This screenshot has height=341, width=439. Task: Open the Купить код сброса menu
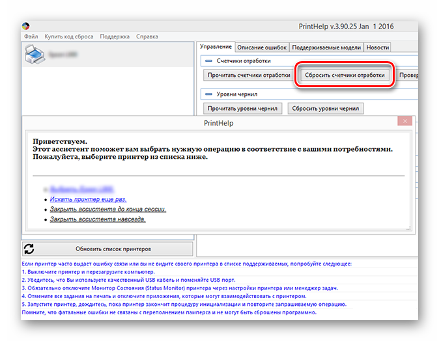tap(68, 37)
